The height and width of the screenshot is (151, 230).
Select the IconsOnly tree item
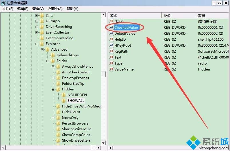tap(70, 118)
